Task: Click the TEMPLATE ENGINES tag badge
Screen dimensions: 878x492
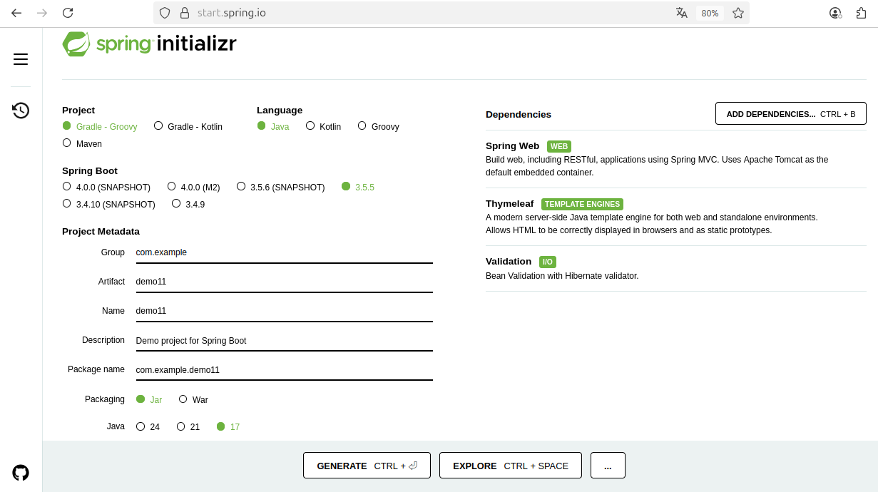Action: tap(582, 204)
